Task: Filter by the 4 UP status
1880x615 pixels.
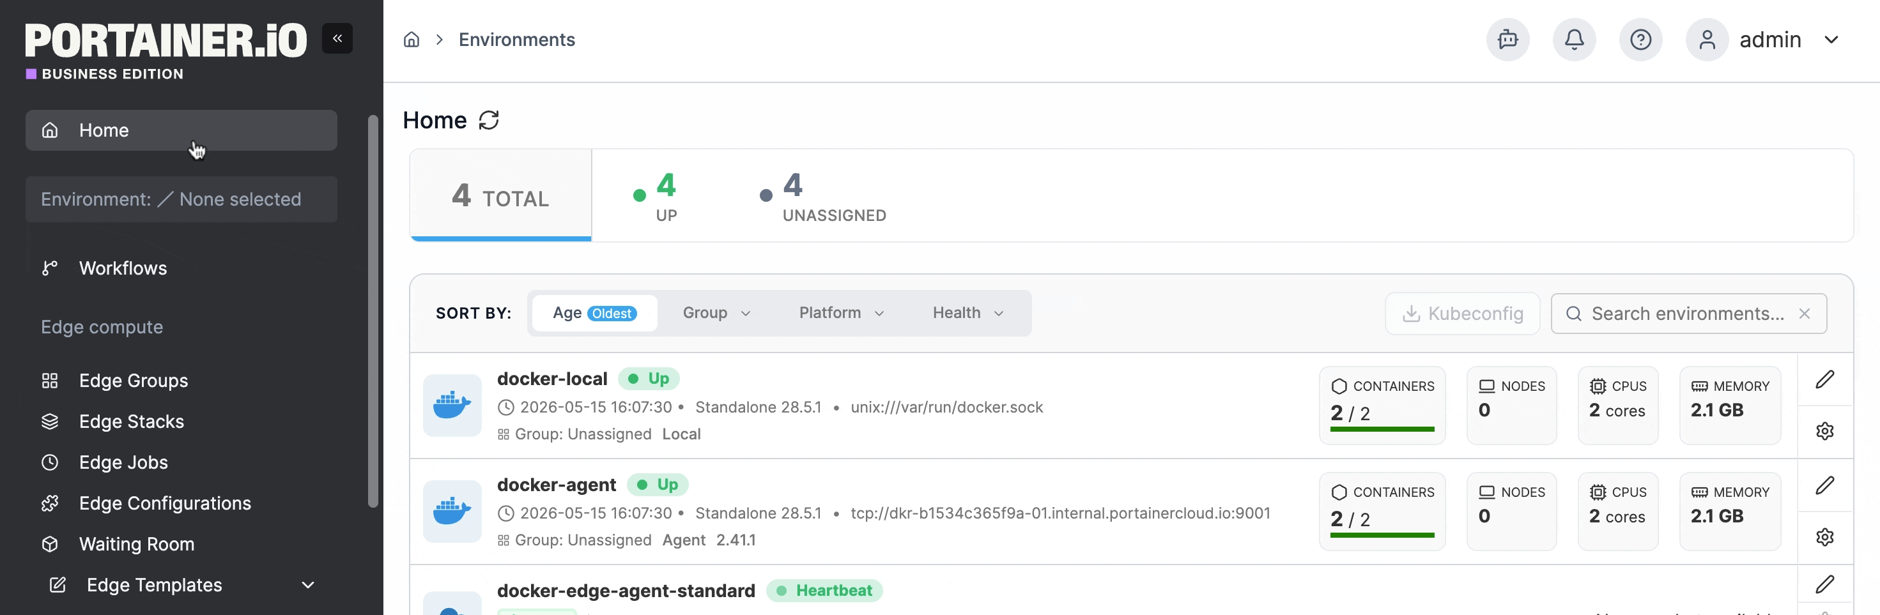Action: click(656, 196)
